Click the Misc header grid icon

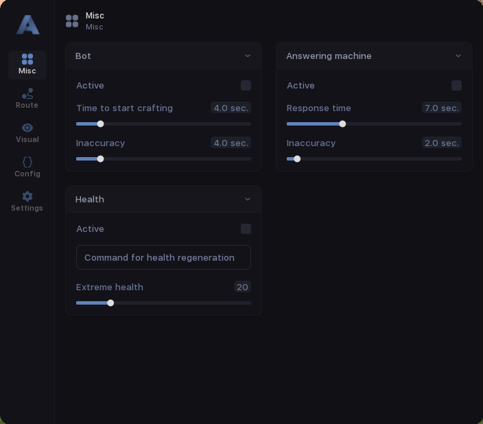pyautogui.click(x=72, y=21)
